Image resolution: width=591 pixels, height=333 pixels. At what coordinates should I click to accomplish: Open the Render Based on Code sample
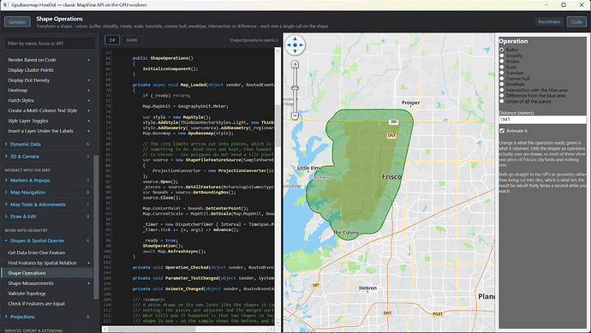click(47, 60)
